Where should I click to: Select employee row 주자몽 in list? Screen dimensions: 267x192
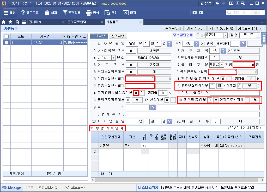click(45, 42)
